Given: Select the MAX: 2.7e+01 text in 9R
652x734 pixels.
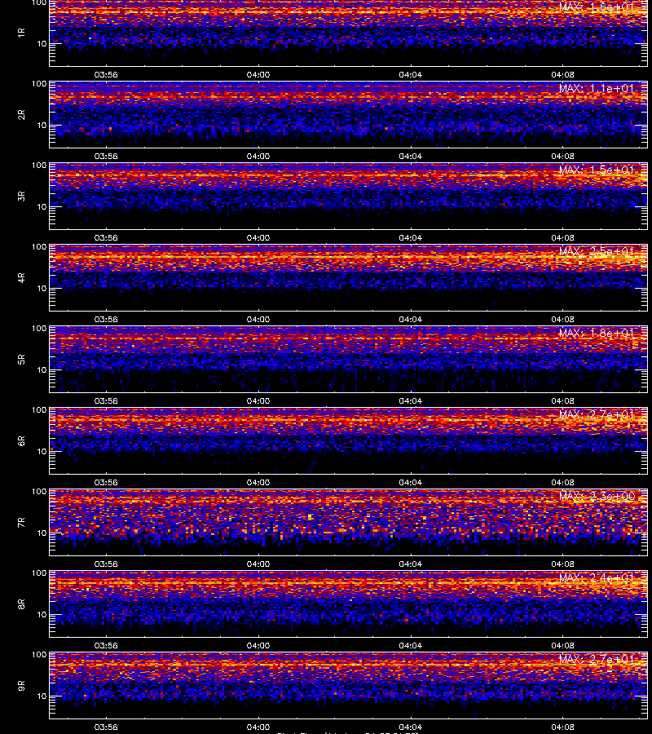Looking at the screenshot, I should pyautogui.click(x=597, y=659).
